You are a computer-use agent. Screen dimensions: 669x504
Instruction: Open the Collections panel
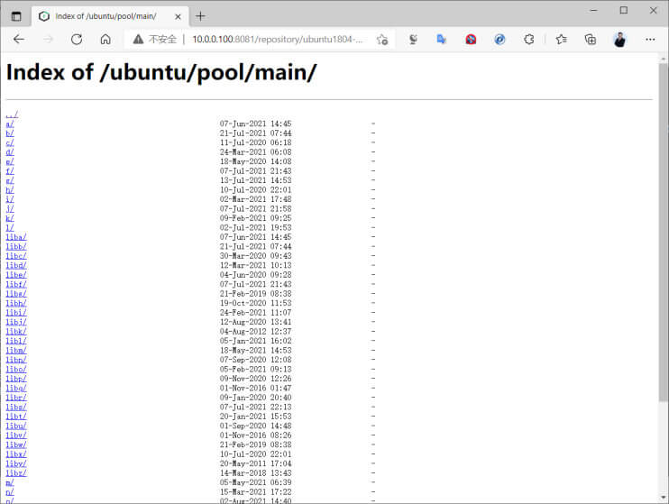(591, 40)
